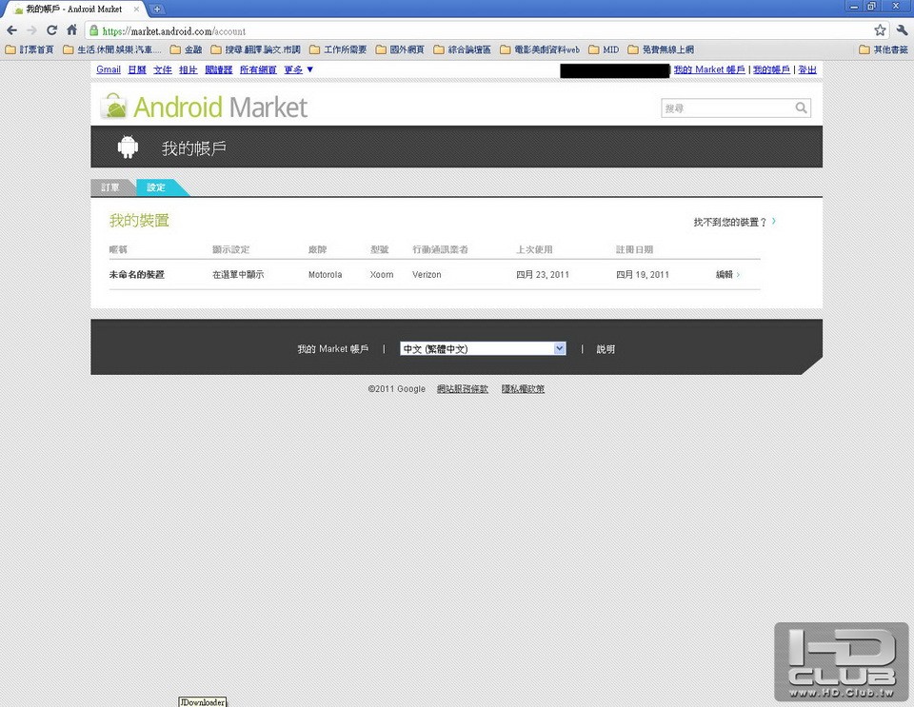The height and width of the screenshot is (707, 914).
Task: Open the 免費無線上網 bookmark folder
Action: pyautogui.click(x=661, y=49)
